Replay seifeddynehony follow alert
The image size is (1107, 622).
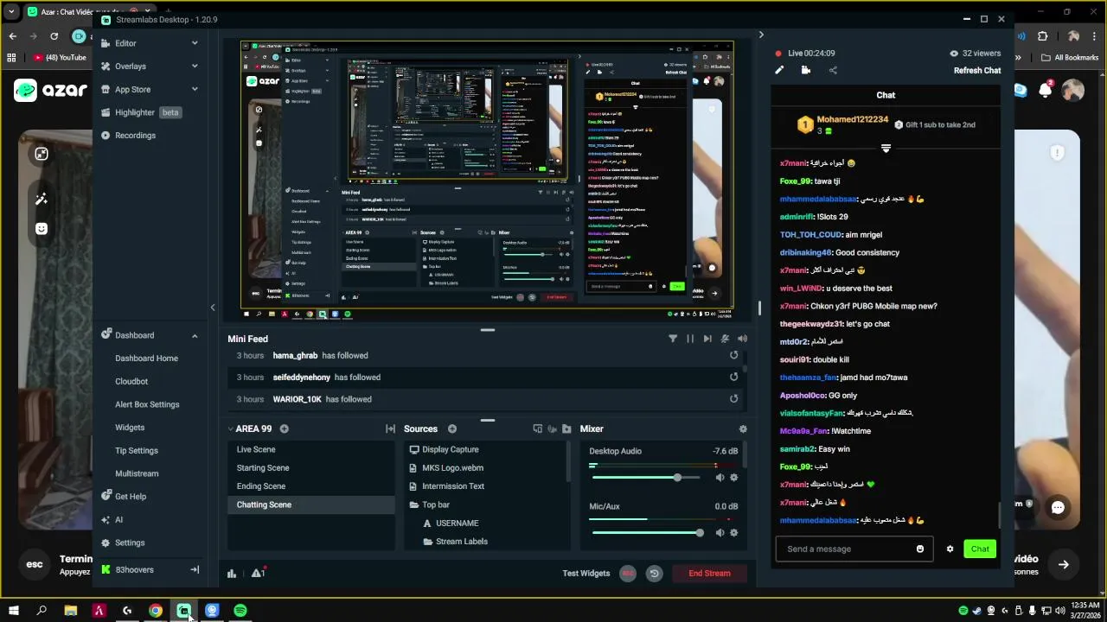733,377
